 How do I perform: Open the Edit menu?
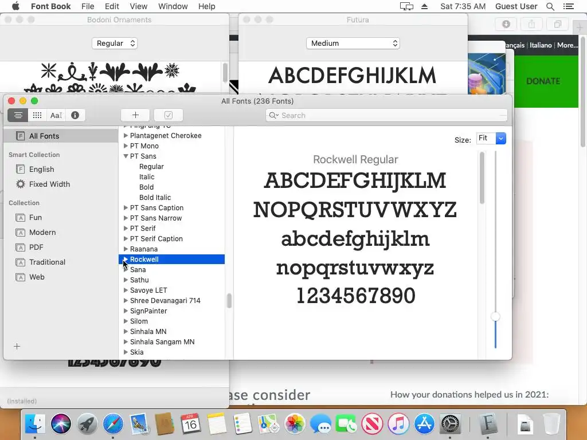point(112,6)
